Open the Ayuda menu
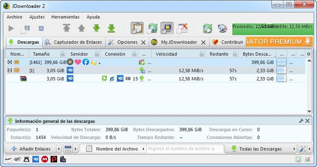The image size is (317, 167). (93, 17)
